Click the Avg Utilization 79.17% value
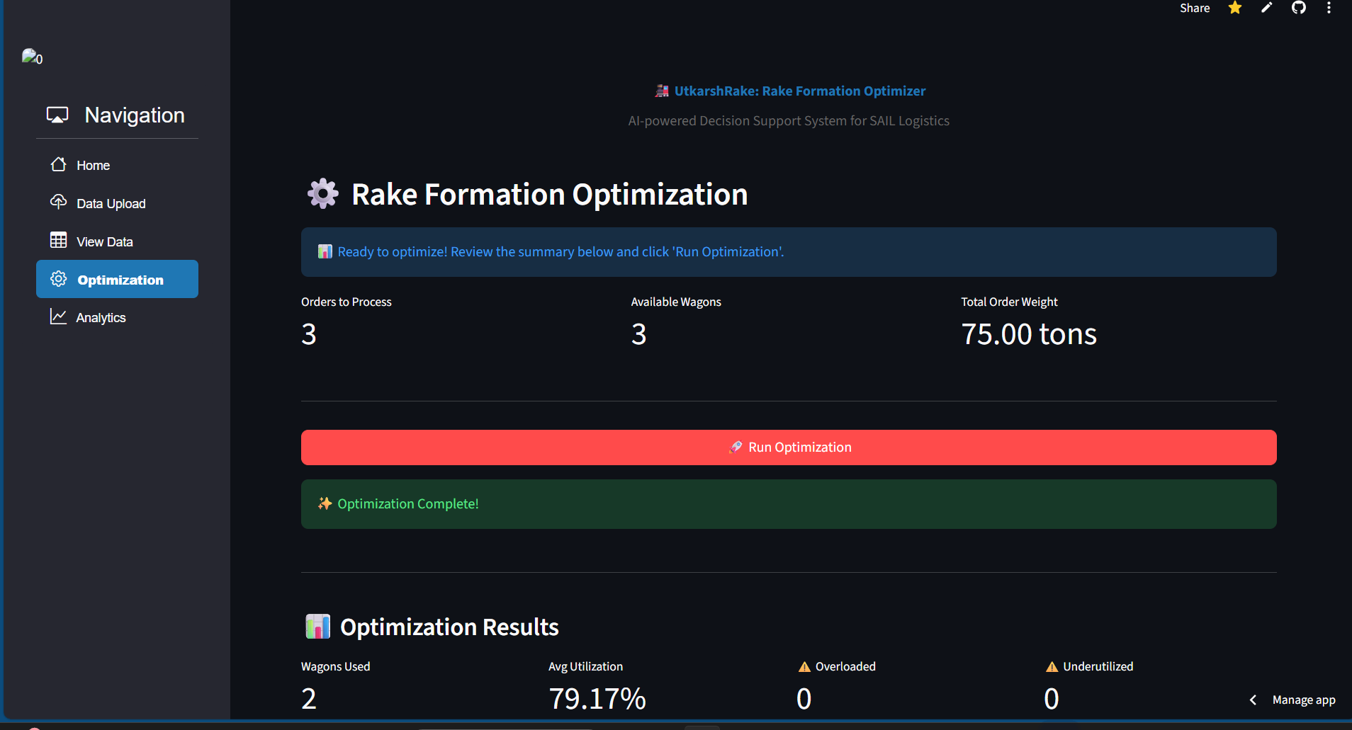 597,699
